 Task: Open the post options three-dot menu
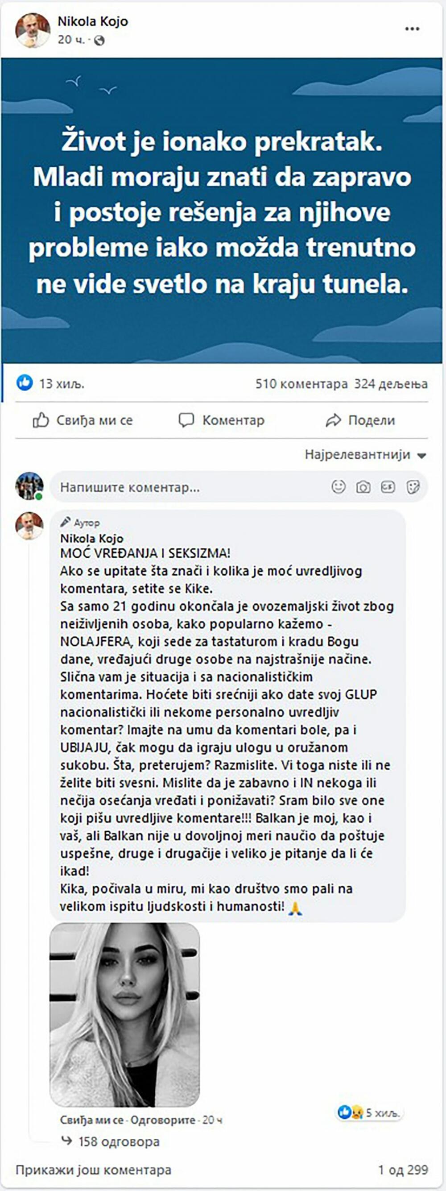pyautogui.click(x=411, y=29)
